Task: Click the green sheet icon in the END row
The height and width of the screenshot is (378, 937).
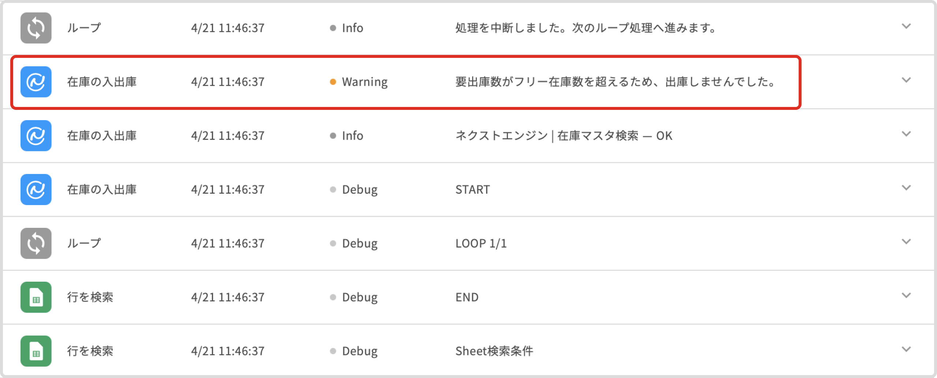Action: pos(36,297)
